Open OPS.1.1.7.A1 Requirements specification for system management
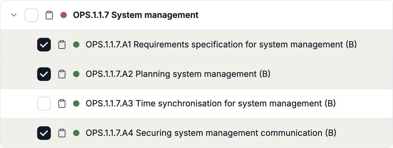The width and height of the screenshot is (393, 148). click(221, 44)
